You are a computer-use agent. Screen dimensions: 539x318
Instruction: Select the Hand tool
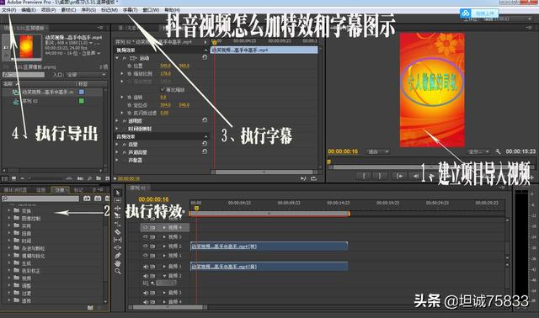pos(118,263)
